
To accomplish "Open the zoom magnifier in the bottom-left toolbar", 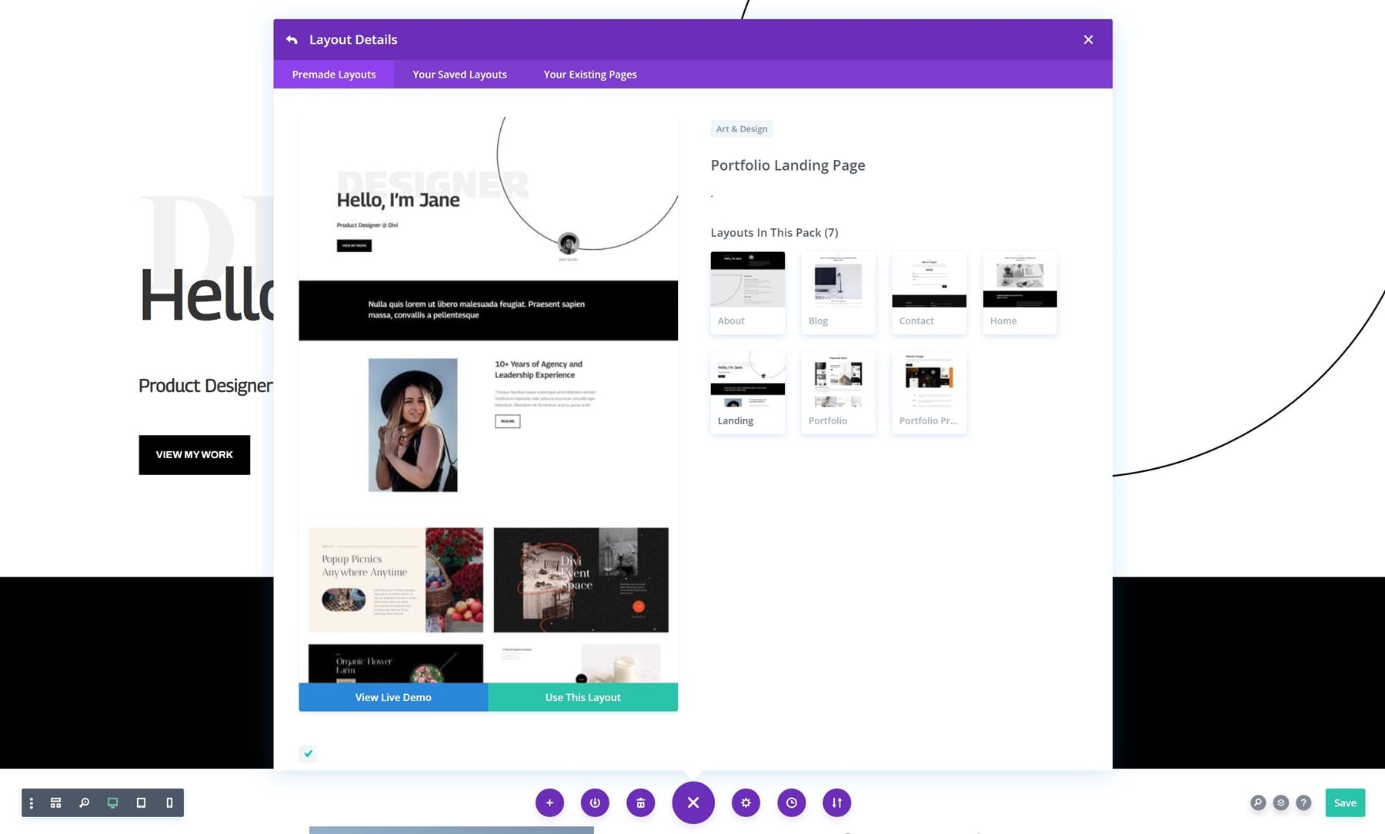I will coord(84,802).
